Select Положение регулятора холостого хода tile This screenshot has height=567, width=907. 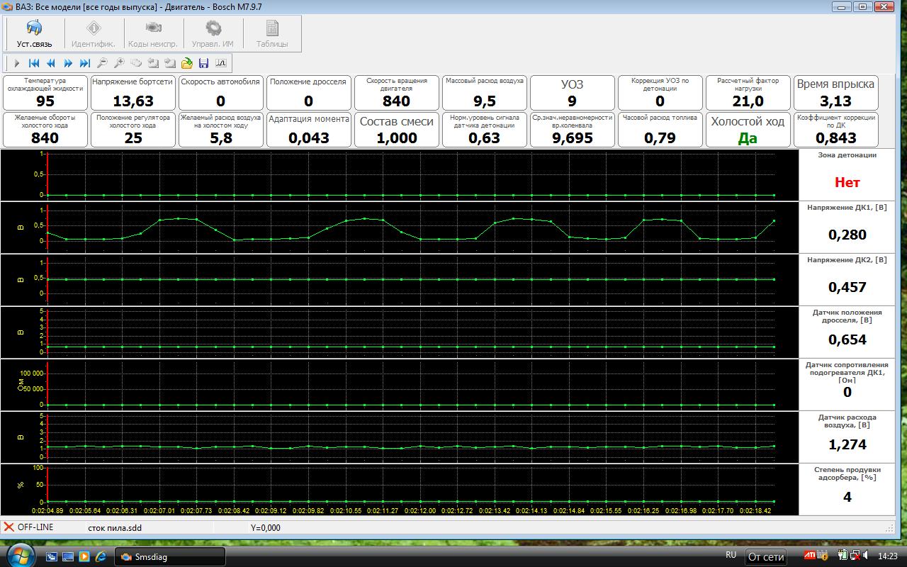point(133,130)
